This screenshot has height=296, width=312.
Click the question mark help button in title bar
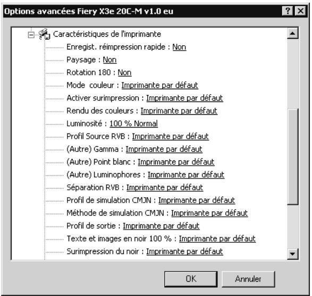pyautogui.click(x=288, y=11)
